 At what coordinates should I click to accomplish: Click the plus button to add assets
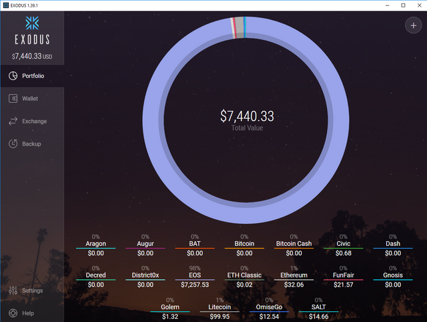tap(414, 25)
